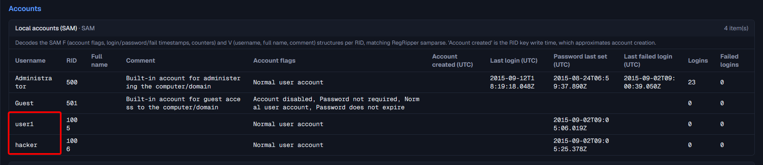763x165 pixels.
Task: Click the SAM description paragraph
Action: coord(336,43)
